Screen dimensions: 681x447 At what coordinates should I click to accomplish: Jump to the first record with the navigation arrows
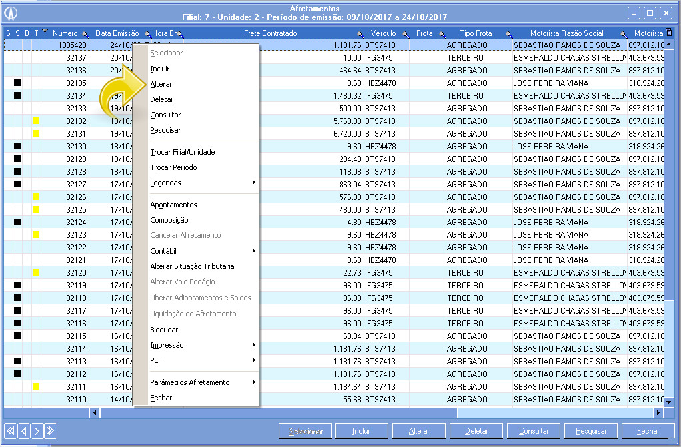[x=11, y=430]
